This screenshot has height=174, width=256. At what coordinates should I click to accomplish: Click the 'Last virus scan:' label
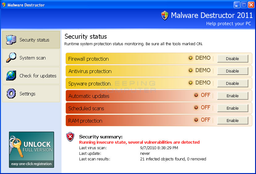93,148
